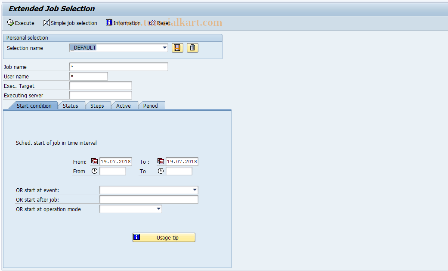Viewport: 448px width, 271px height.
Task: Click the Usage tip button
Action: point(164,237)
